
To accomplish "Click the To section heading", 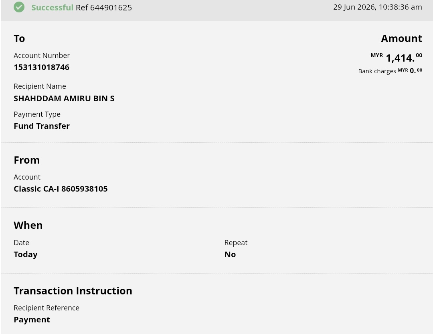I will tap(19, 38).
